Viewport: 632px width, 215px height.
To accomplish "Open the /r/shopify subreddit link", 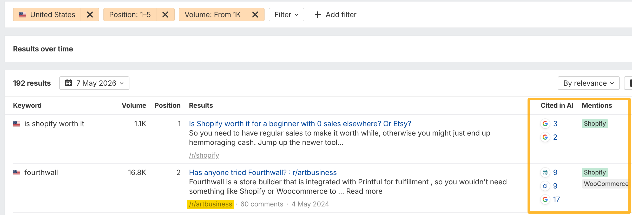I will [204, 155].
